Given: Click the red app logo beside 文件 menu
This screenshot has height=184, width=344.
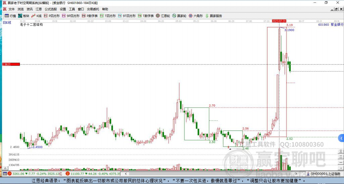Looking at the screenshot, I should [5, 9].
